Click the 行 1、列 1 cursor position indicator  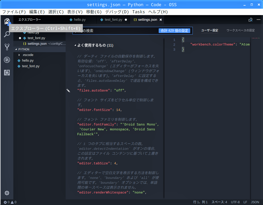click(200, 202)
